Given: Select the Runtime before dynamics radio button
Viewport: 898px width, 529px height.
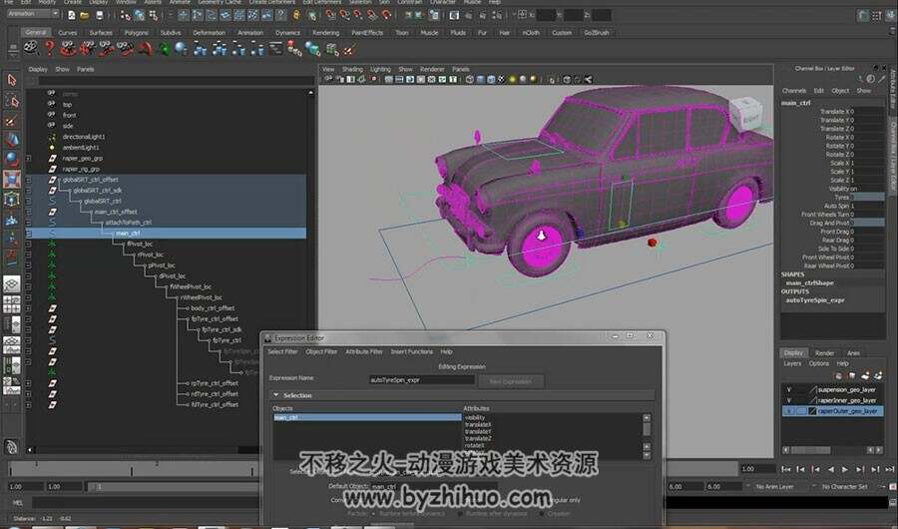Looking at the screenshot, I should (x=374, y=513).
